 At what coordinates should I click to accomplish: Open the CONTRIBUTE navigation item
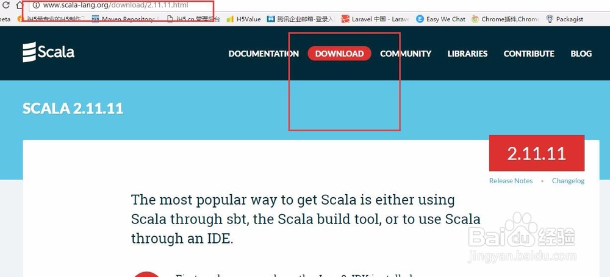tap(529, 54)
